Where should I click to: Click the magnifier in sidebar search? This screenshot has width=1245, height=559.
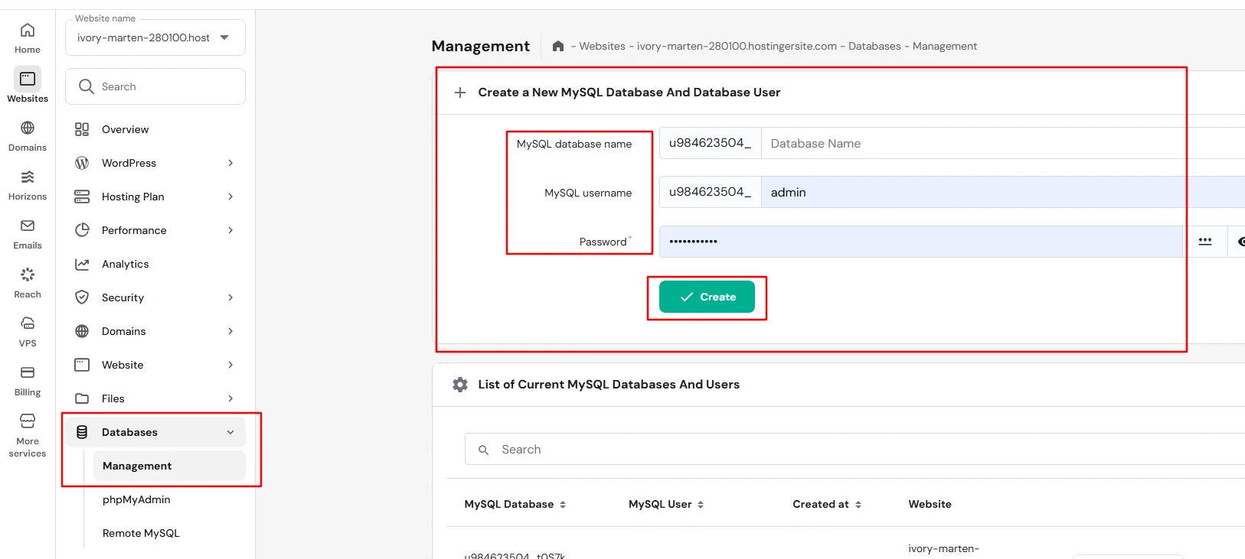87,86
